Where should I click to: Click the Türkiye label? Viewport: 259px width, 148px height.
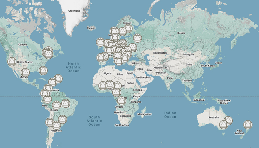pos(135,63)
